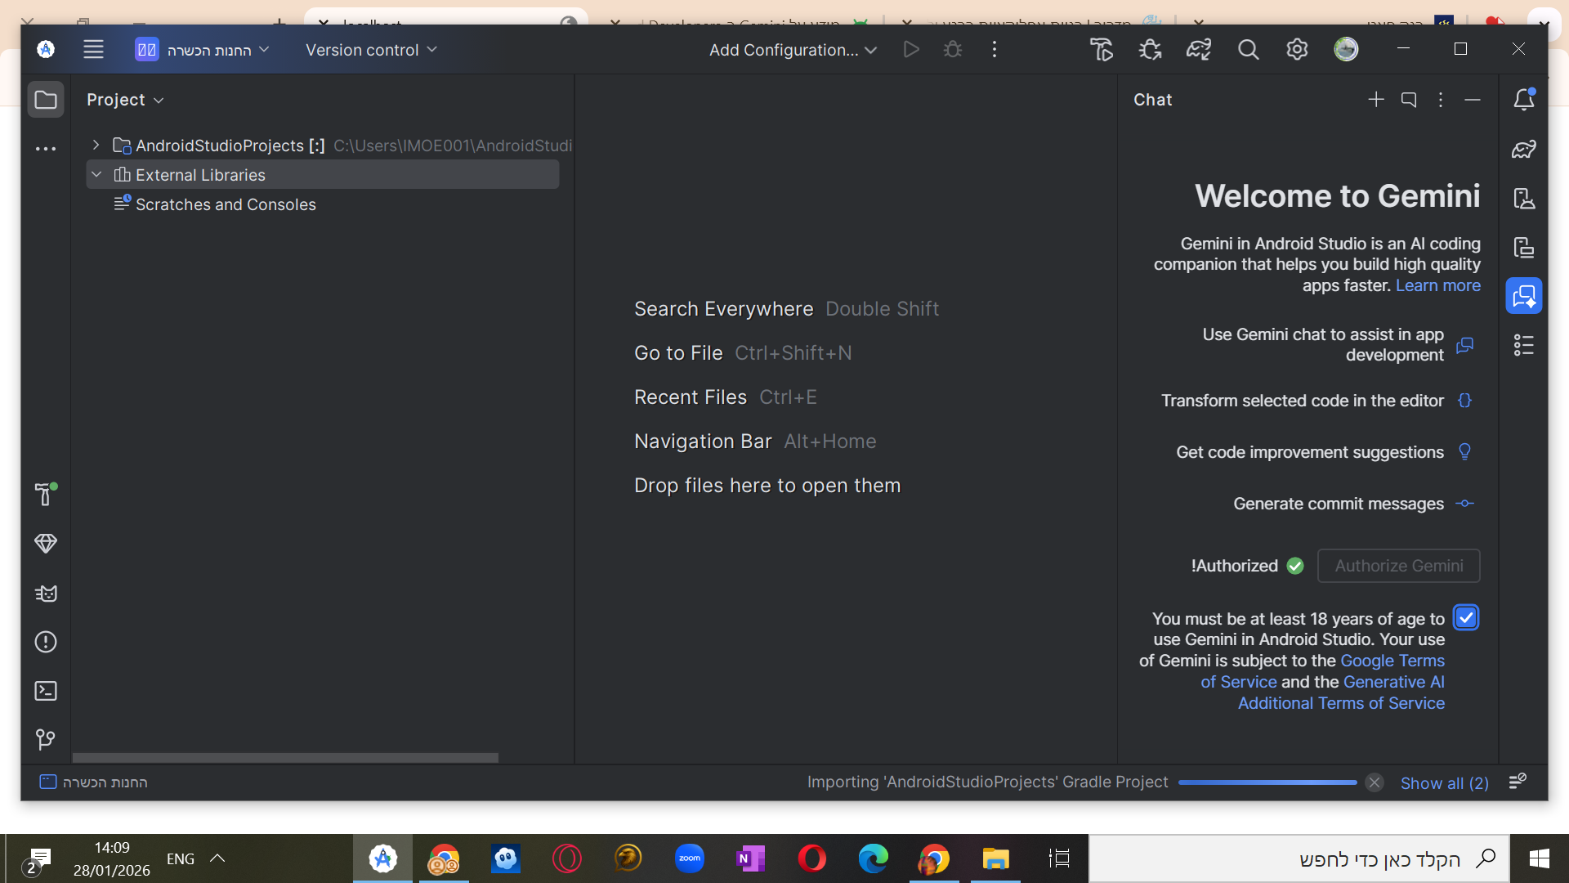Image resolution: width=1569 pixels, height=883 pixels.
Task: Open the Add Configuration dropdown
Action: point(793,50)
